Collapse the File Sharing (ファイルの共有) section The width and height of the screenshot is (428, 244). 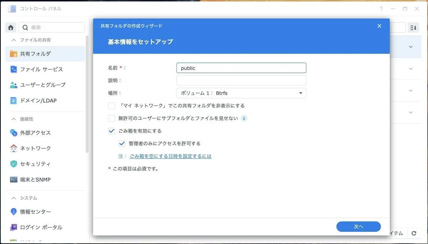14,40
